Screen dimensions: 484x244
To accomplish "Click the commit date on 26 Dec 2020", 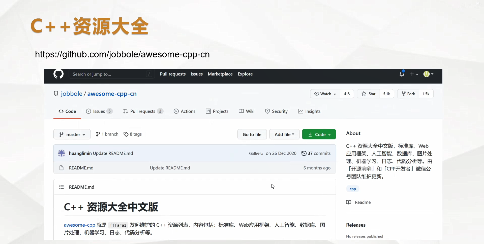I will (x=281, y=153).
